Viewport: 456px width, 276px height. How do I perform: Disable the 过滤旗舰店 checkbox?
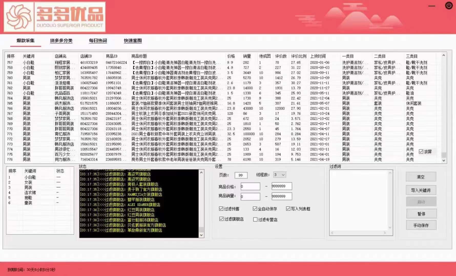pos(221,219)
